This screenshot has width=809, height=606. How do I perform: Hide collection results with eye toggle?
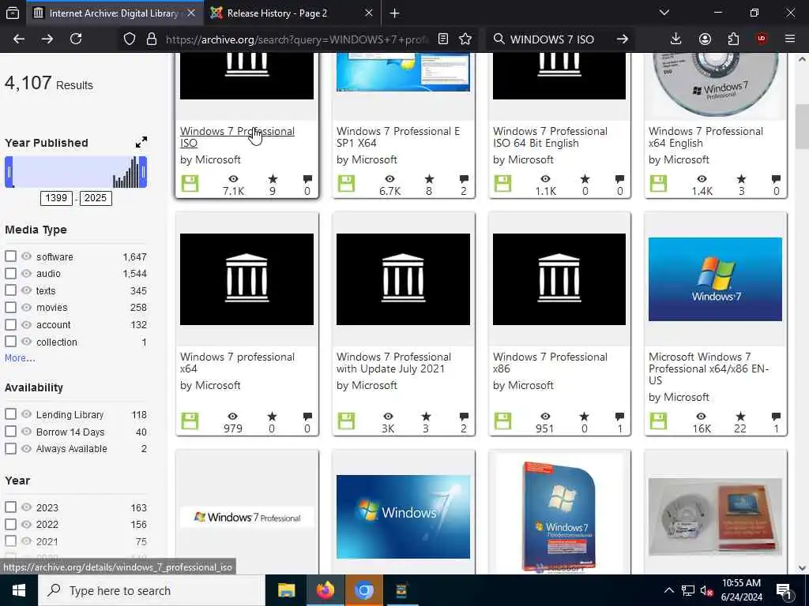point(26,342)
